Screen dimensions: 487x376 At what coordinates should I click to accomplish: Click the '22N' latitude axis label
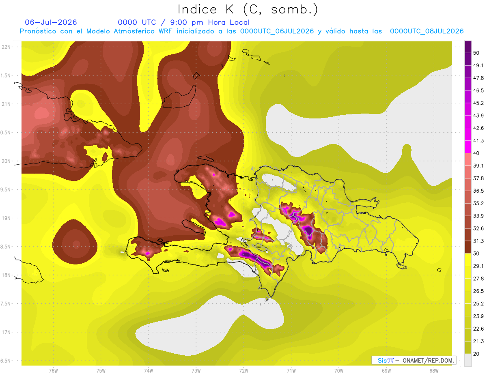point(6,47)
